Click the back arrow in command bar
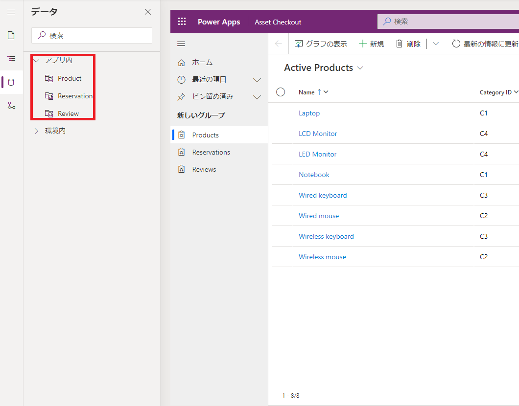The image size is (519, 406). tap(279, 44)
